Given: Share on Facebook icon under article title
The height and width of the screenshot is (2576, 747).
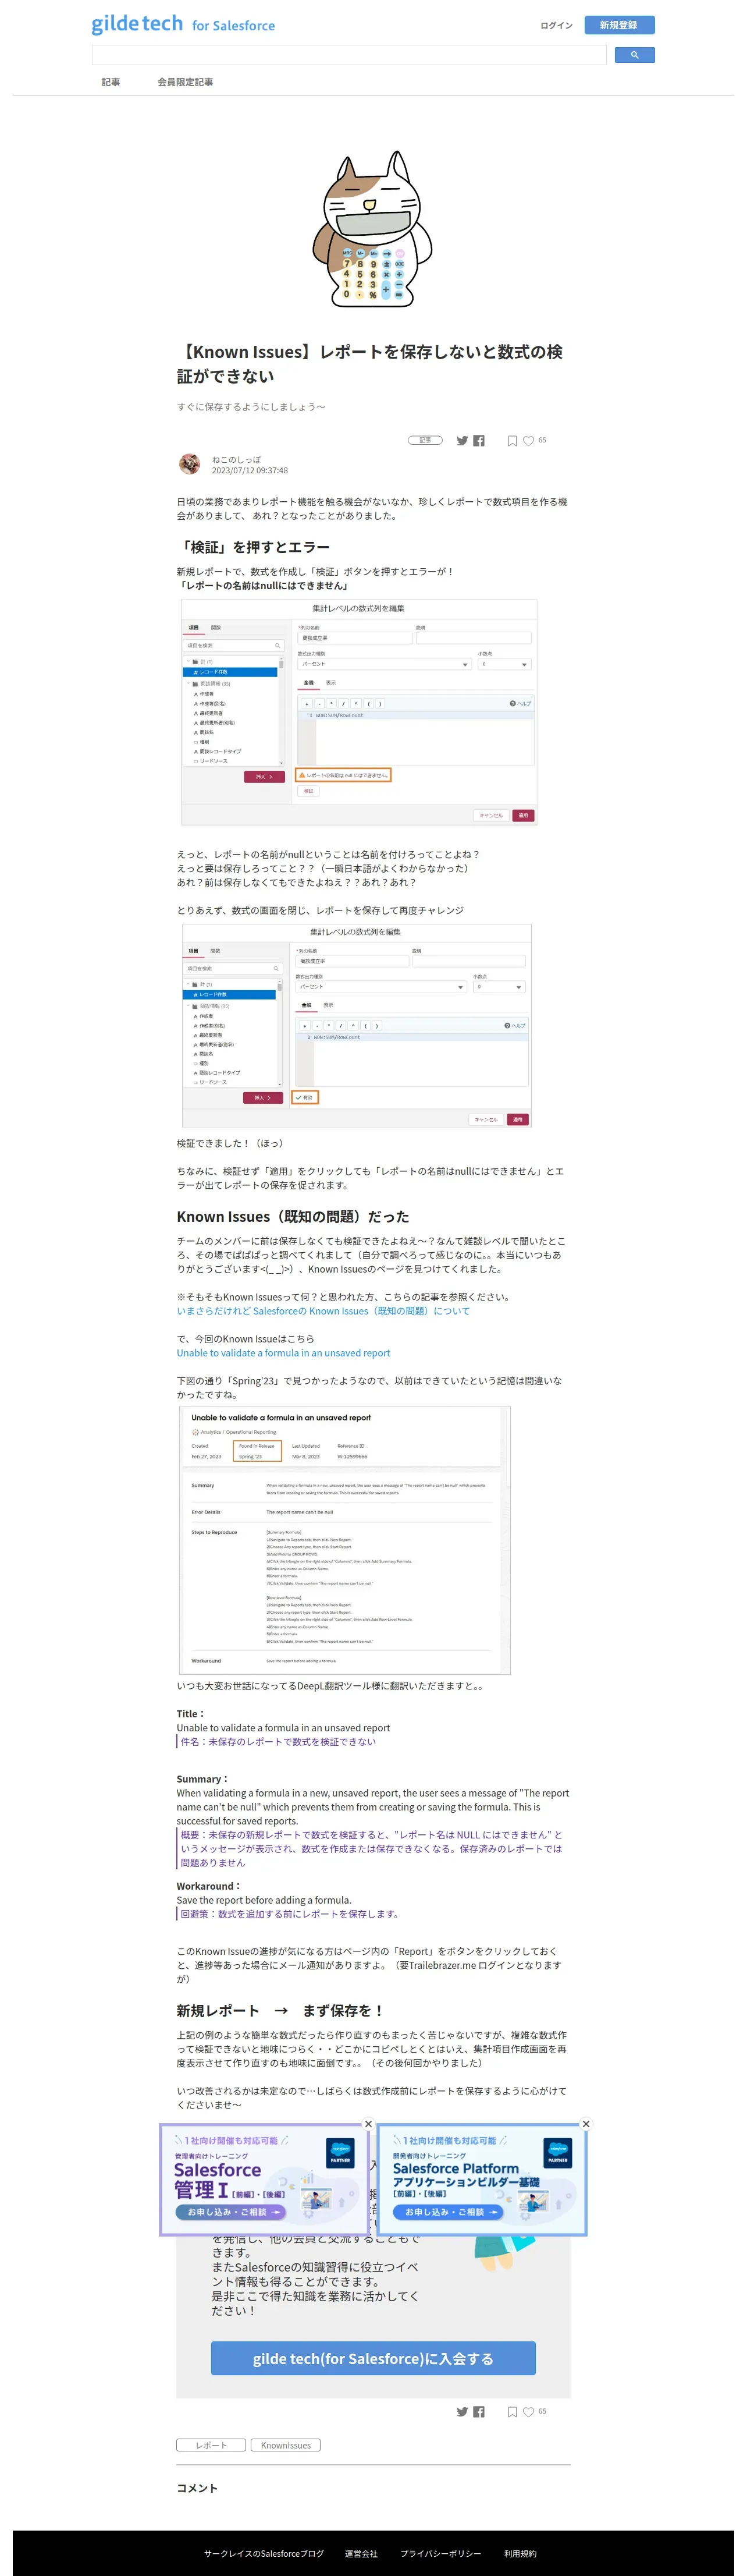Looking at the screenshot, I should coord(479,440).
